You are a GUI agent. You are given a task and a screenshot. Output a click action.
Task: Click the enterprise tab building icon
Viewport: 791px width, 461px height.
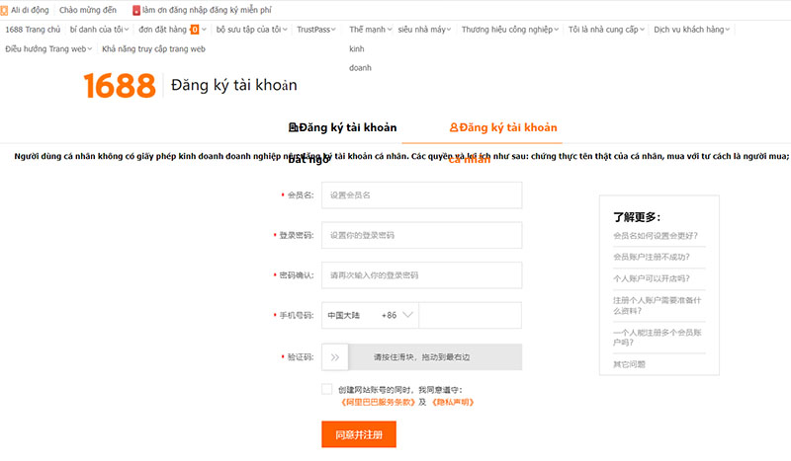(293, 127)
